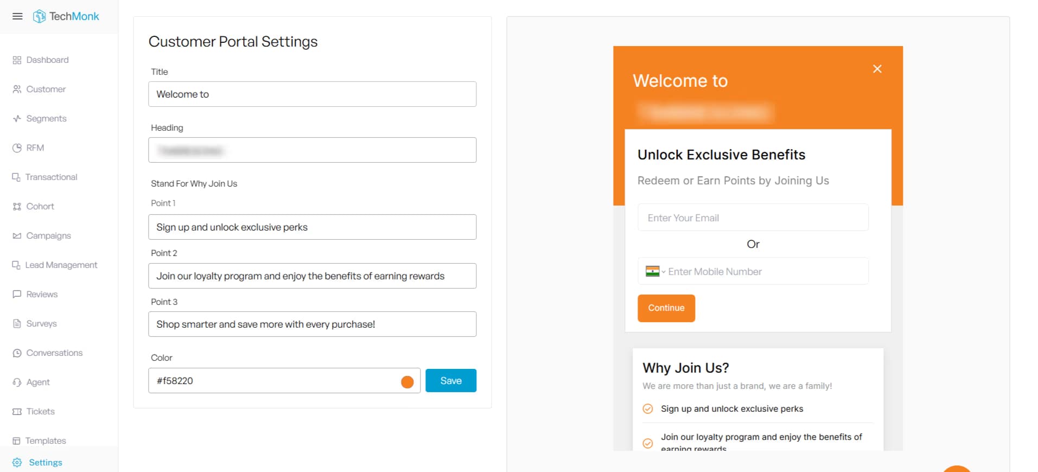1038x472 pixels.
Task: Click the Conversations clock icon
Action: point(17,353)
